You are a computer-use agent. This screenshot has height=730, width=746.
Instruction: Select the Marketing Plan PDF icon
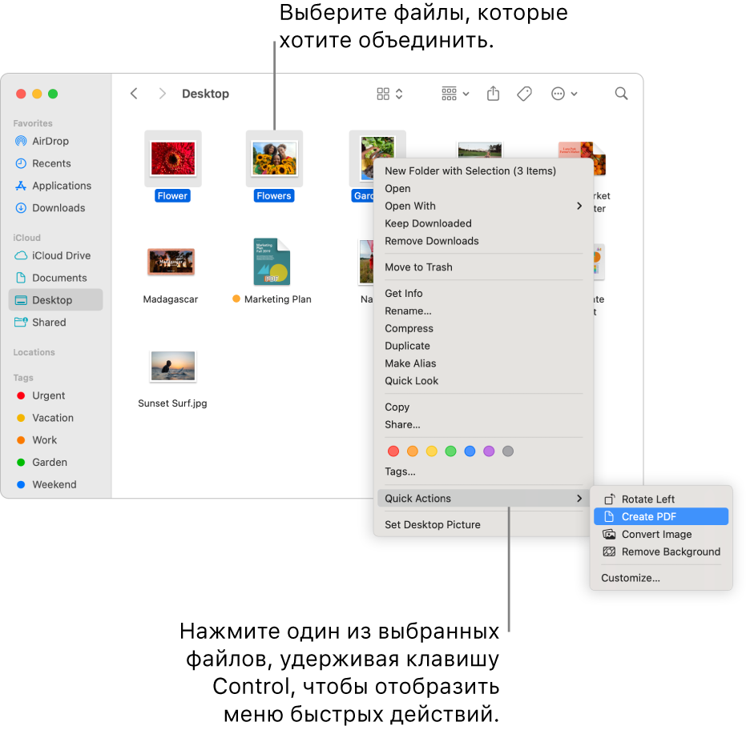click(x=272, y=262)
